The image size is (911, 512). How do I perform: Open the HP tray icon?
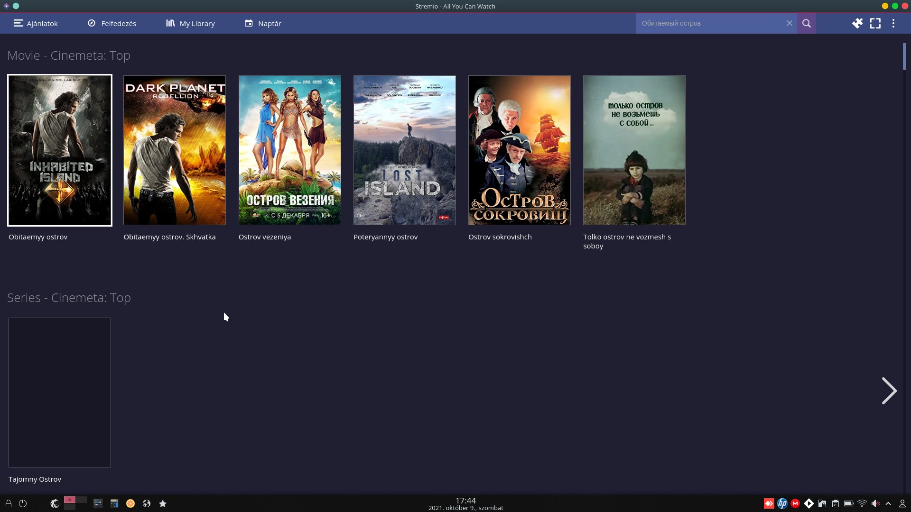(x=782, y=503)
